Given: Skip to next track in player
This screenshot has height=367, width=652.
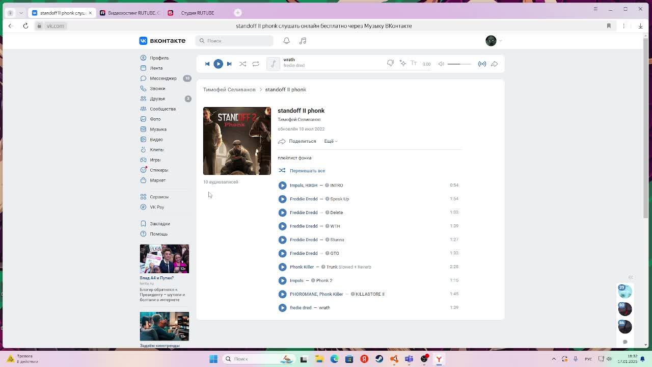Looking at the screenshot, I should [x=229, y=64].
